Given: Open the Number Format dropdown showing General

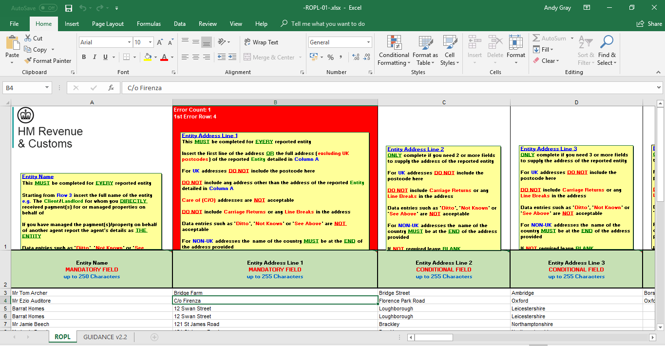Looking at the screenshot, I should (368, 42).
